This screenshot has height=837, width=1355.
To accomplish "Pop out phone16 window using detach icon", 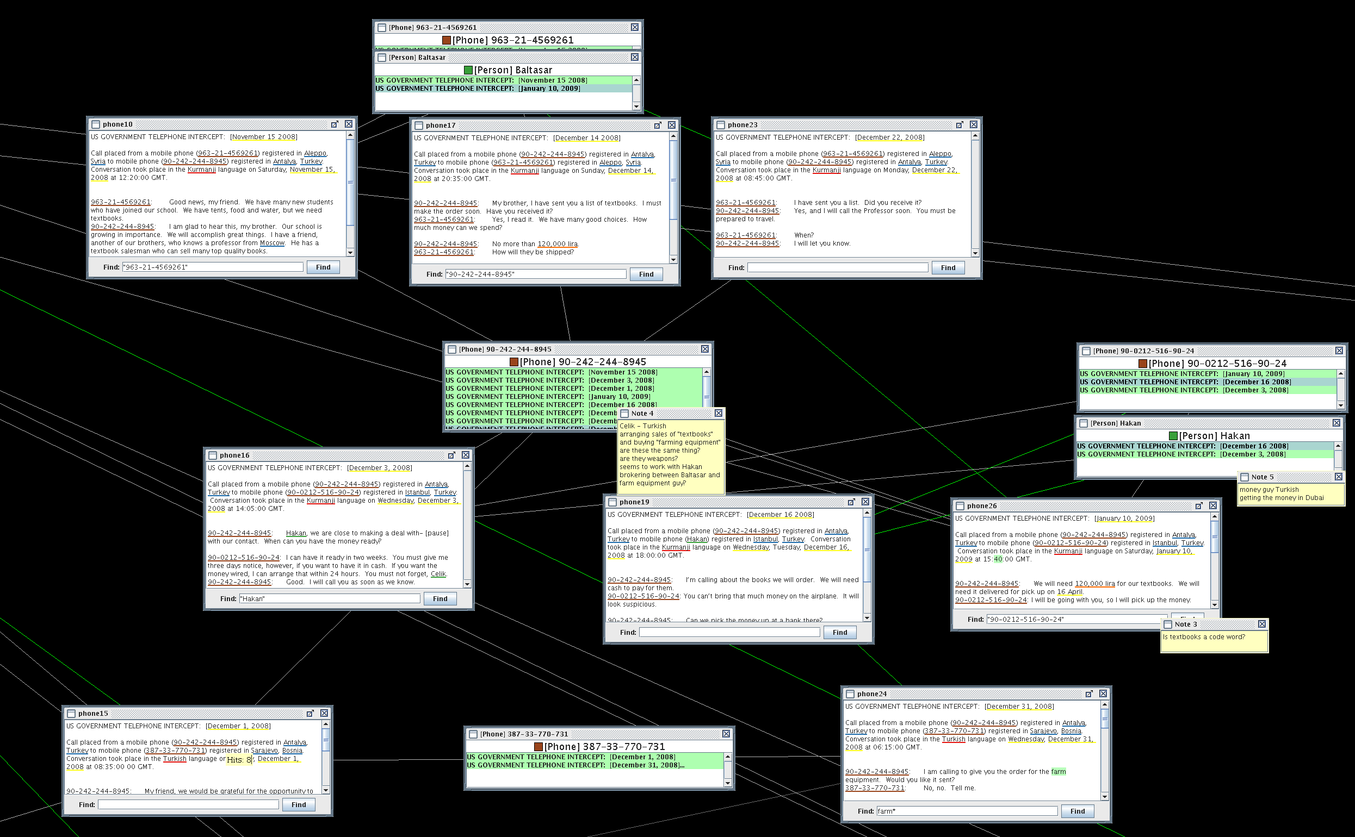I will (451, 455).
